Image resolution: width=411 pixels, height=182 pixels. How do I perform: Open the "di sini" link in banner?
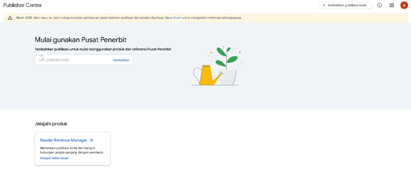pos(177,18)
